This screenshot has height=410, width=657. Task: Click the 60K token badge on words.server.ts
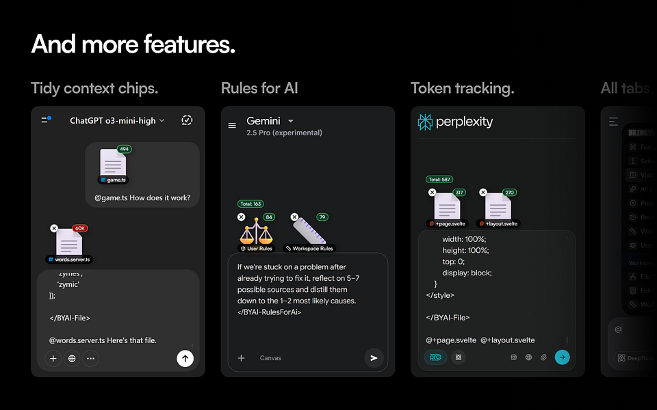click(79, 228)
